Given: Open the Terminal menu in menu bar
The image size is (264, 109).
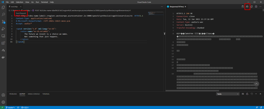Looking at the screenshot, I should [x=44, y=2].
